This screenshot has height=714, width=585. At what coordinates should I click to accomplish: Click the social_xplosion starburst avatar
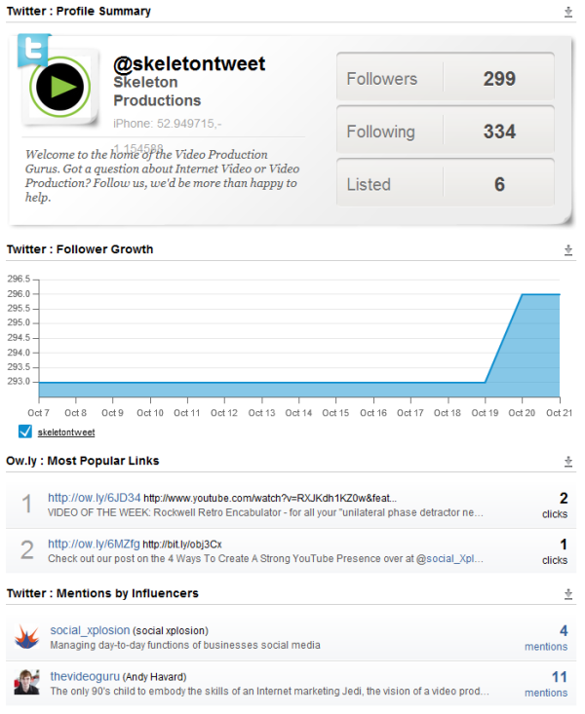26,637
